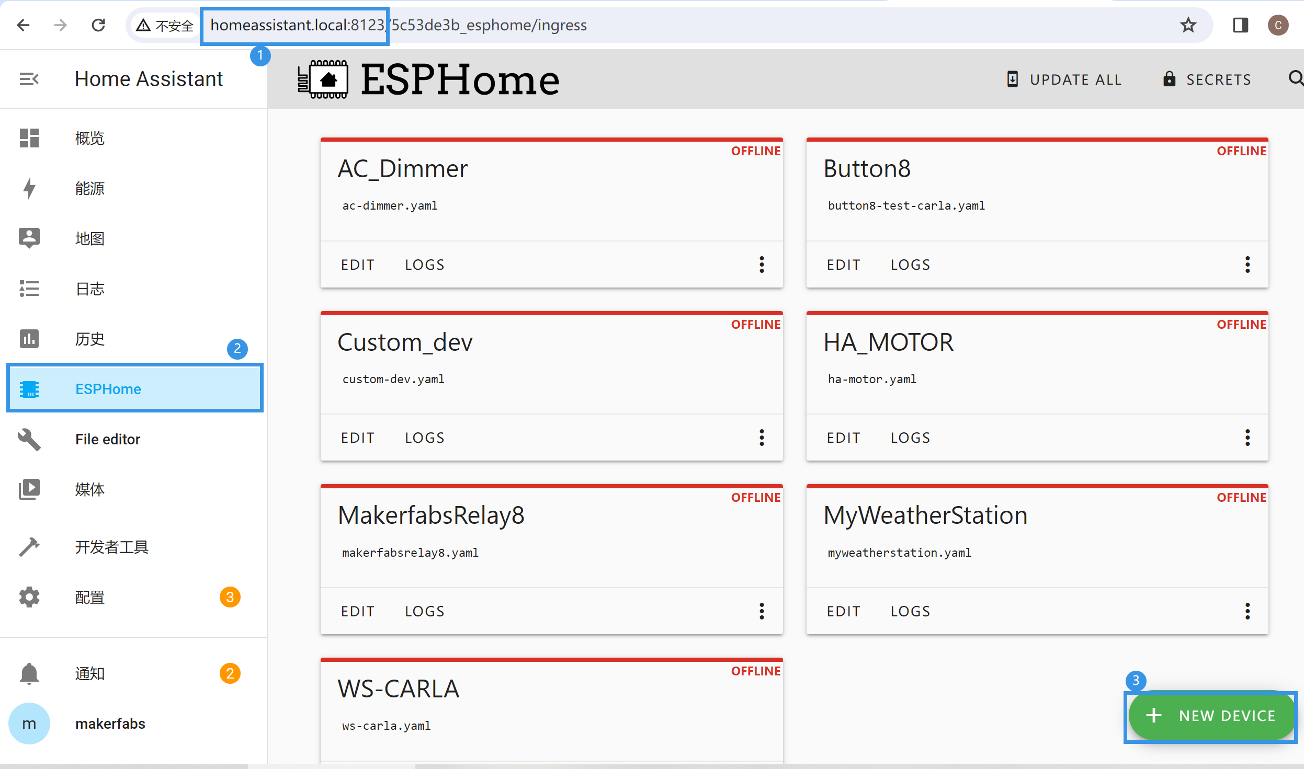
Task: Edit the Custom_dev configuration
Action: click(x=358, y=438)
